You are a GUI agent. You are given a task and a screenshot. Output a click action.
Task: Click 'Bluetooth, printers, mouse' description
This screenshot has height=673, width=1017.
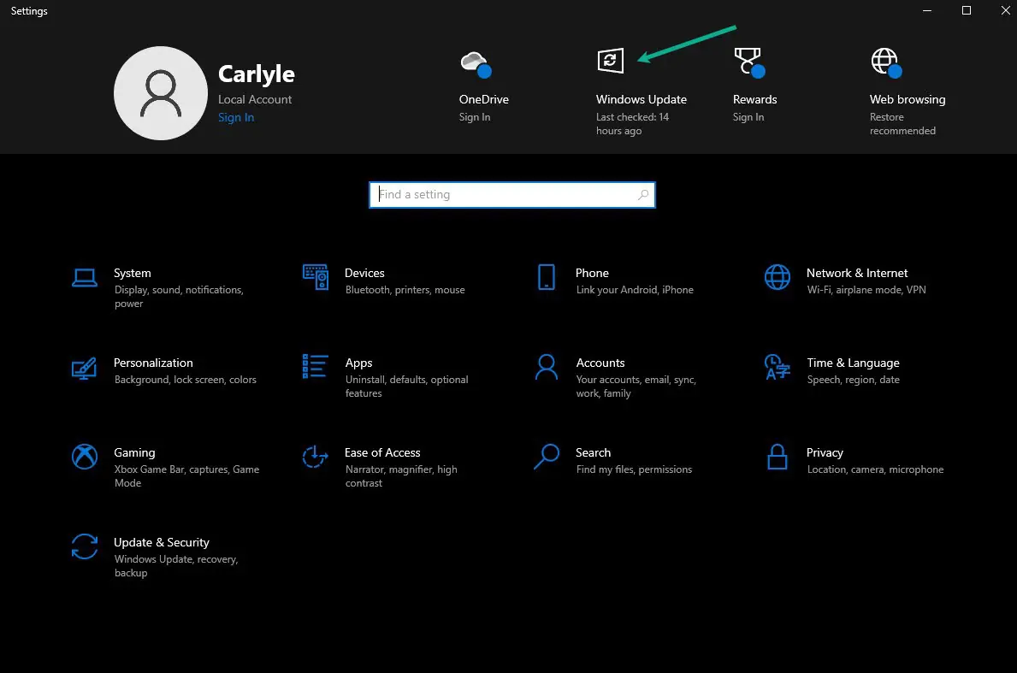(405, 290)
